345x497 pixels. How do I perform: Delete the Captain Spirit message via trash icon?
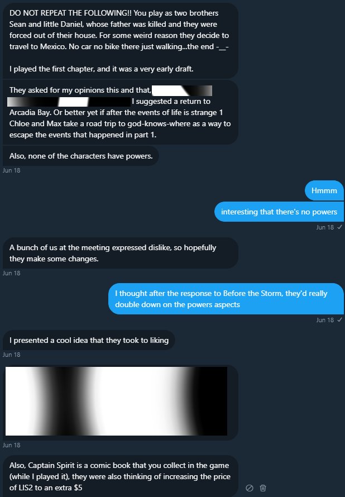pos(263,488)
